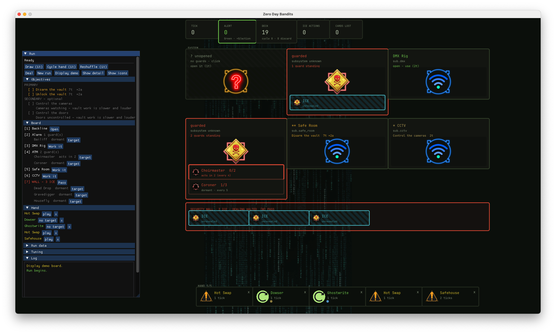Click the DMX Rig wifi icon

click(438, 82)
